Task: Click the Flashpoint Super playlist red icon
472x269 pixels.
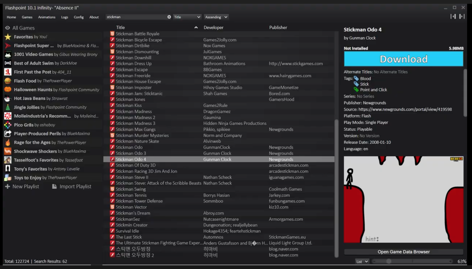Action: [x=8, y=45]
